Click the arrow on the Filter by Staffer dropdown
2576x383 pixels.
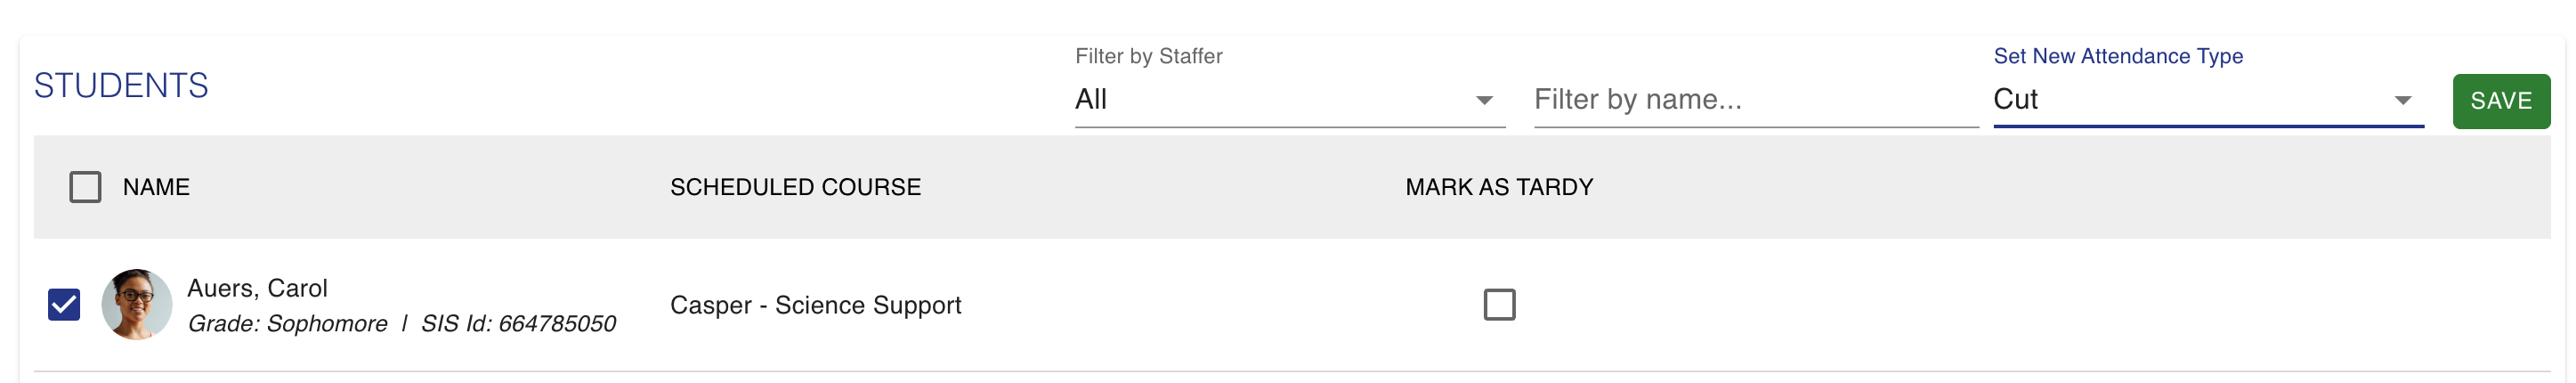click(x=1484, y=100)
